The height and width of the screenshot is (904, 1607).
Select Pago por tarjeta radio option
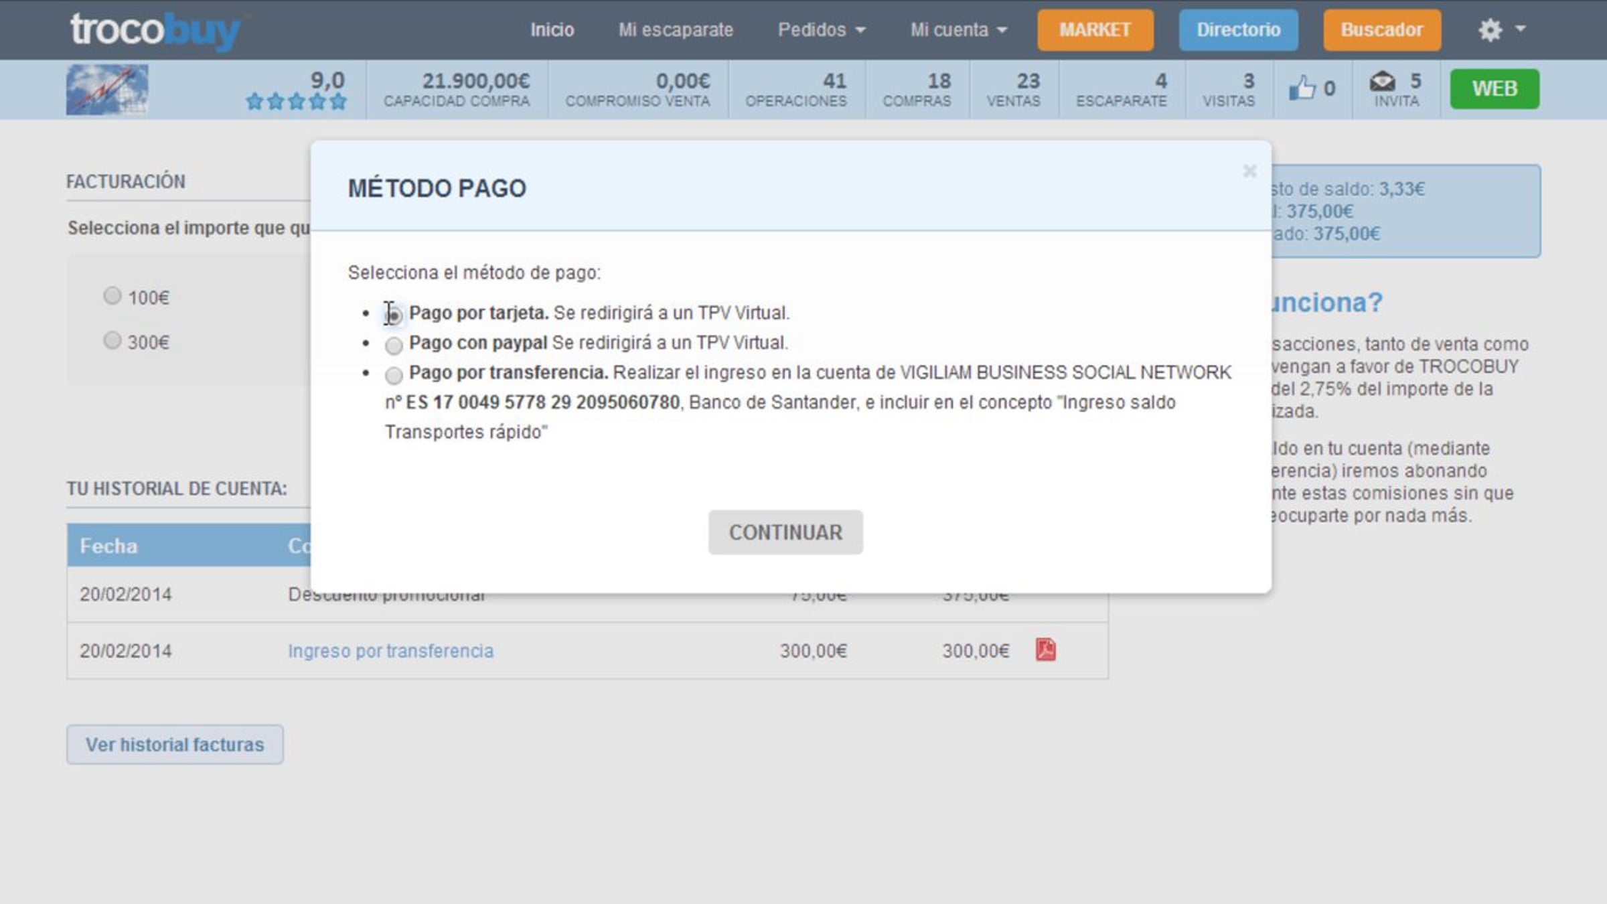point(394,315)
